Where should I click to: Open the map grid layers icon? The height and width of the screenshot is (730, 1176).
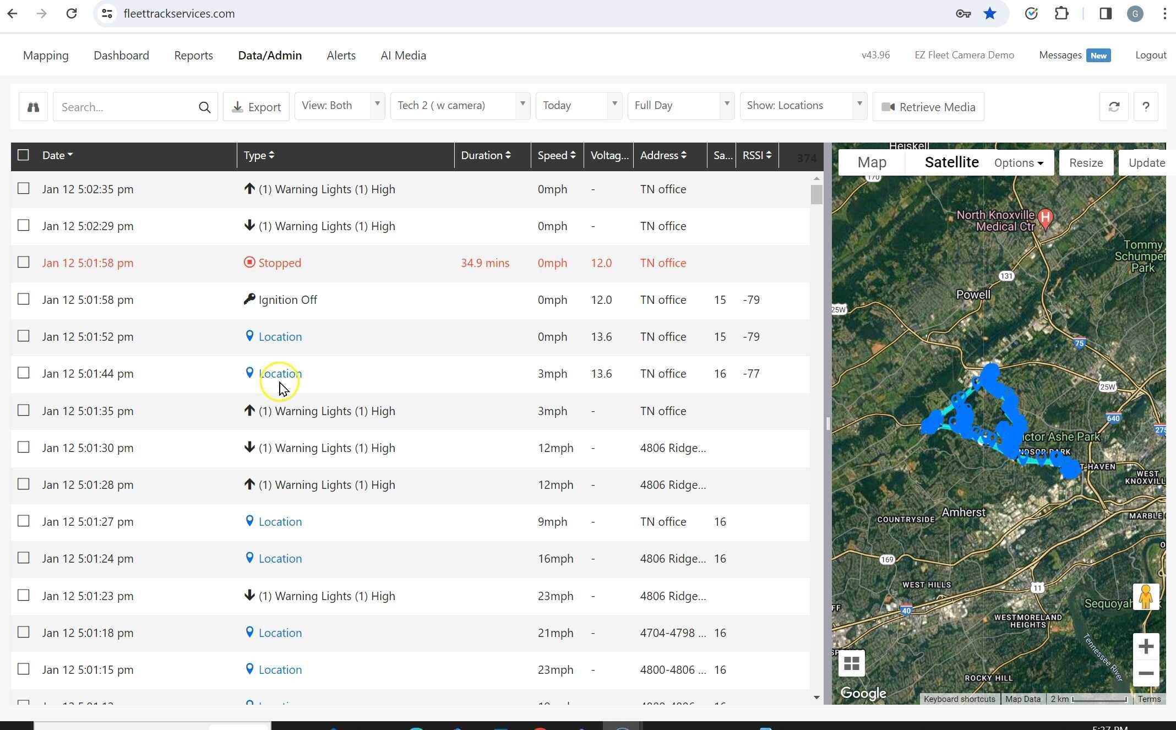point(851,664)
